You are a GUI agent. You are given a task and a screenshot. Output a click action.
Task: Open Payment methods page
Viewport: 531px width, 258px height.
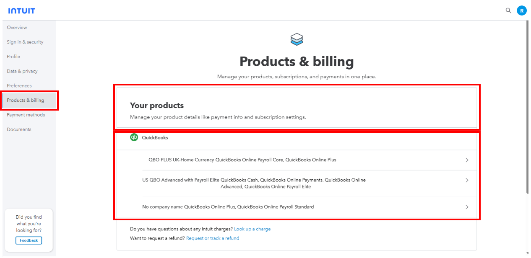pyautogui.click(x=26, y=115)
